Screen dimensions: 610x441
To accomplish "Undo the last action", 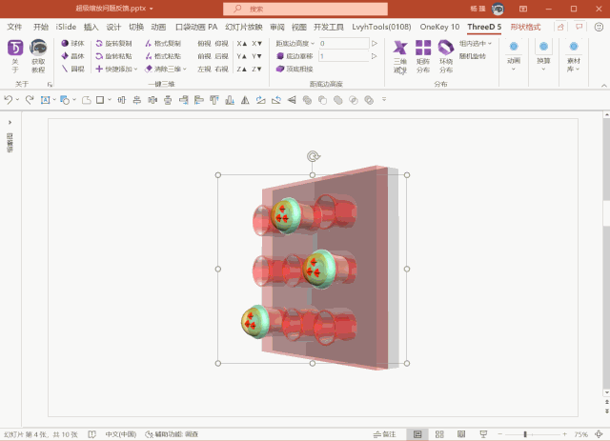I will 9,100.
